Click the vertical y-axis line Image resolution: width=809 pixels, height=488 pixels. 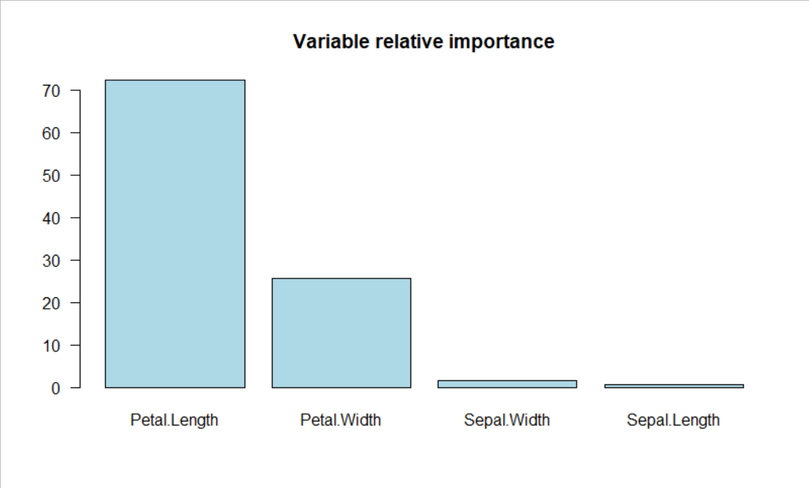coord(80,239)
